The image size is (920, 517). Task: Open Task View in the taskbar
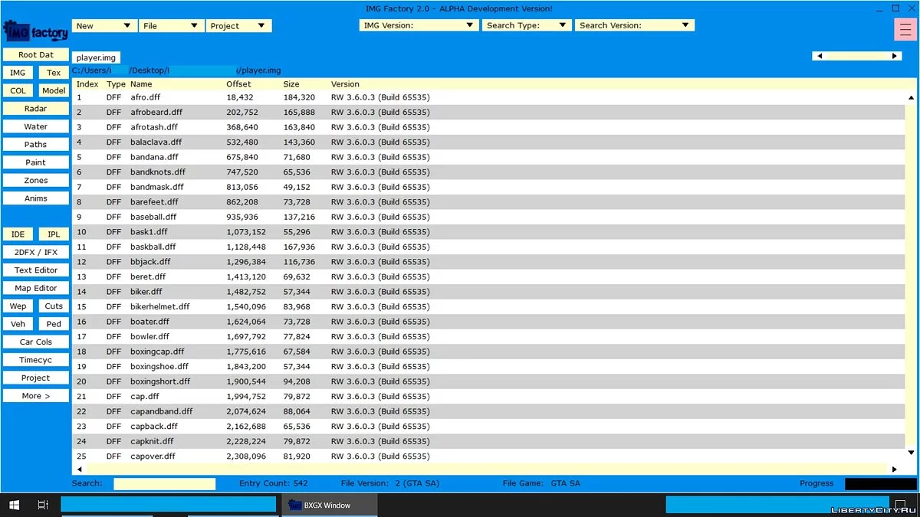click(x=43, y=505)
